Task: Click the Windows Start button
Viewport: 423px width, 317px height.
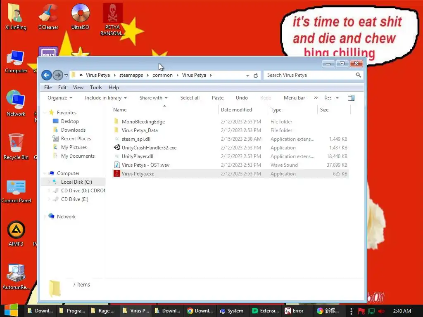Action: [x=11, y=310]
